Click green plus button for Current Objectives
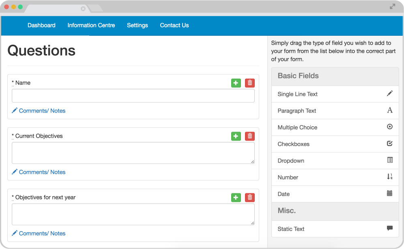This screenshot has width=404, height=249. coord(236,136)
